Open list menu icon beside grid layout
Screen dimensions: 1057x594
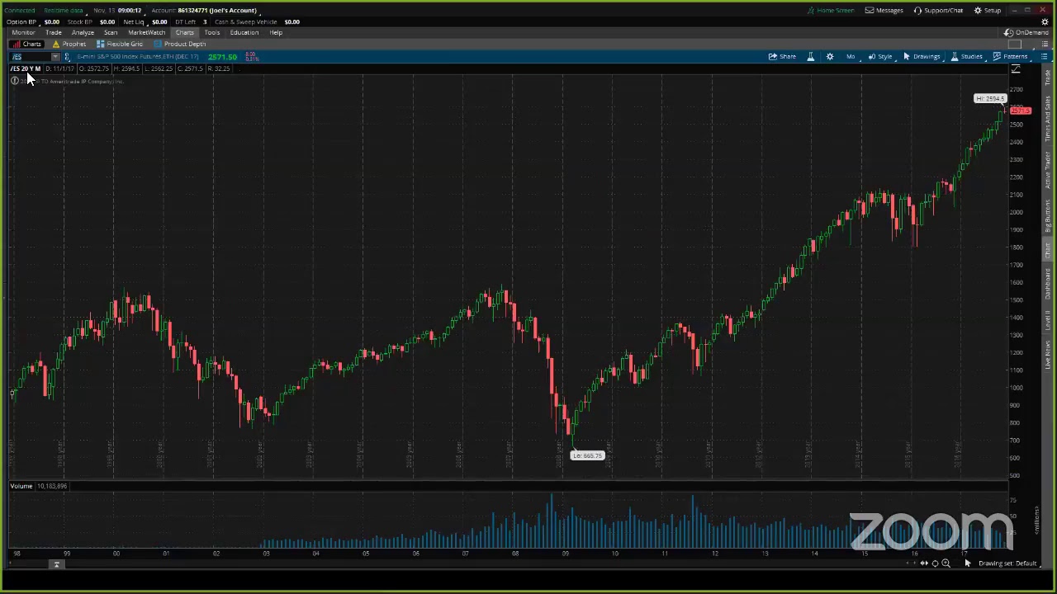[1043, 44]
